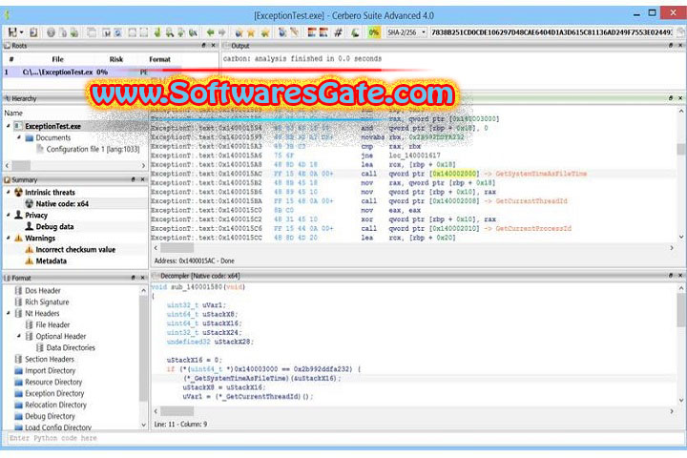Collapse the Documents folder in Hierarchy
Image resolution: width=687 pixels, height=458 pixels.
click(19, 137)
